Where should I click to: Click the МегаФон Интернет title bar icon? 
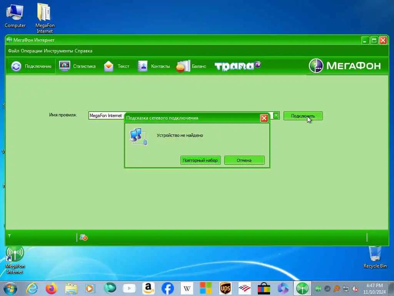(9, 40)
